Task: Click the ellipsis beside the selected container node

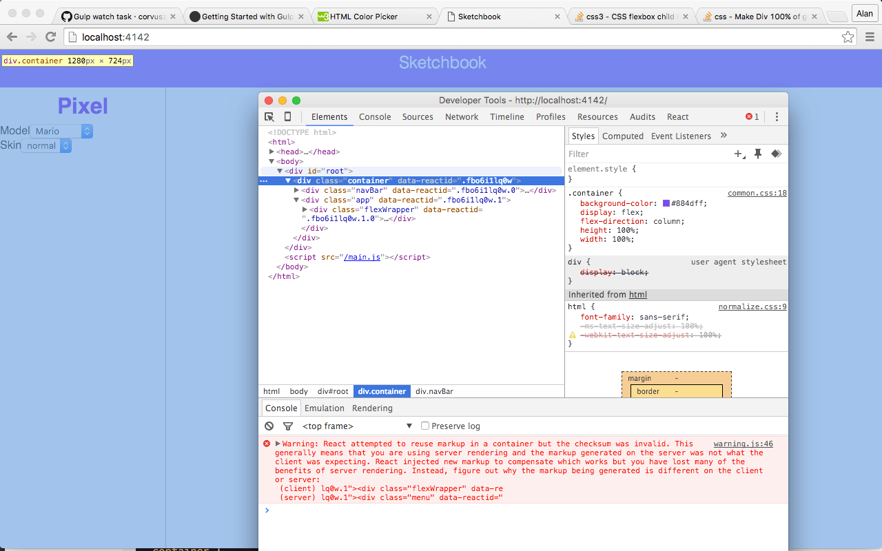Action: [x=263, y=181]
